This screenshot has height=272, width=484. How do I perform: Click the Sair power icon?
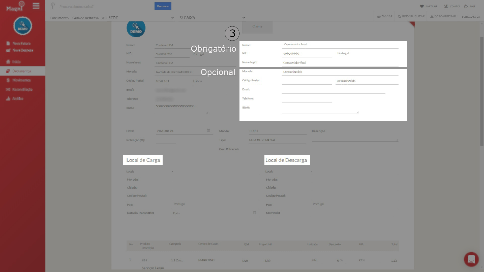pos(466,6)
